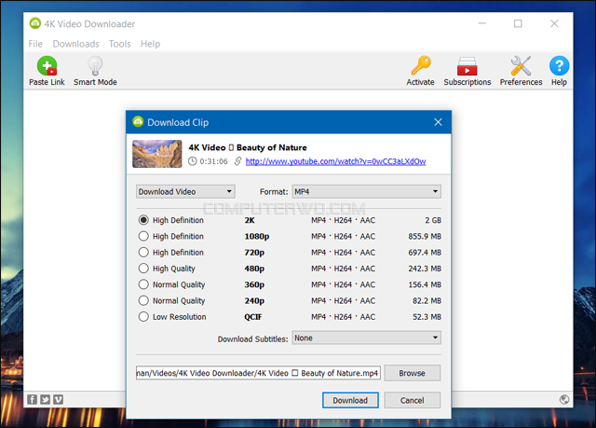
Task: Maximize the 4K Video Downloader window
Action: tap(518, 23)
